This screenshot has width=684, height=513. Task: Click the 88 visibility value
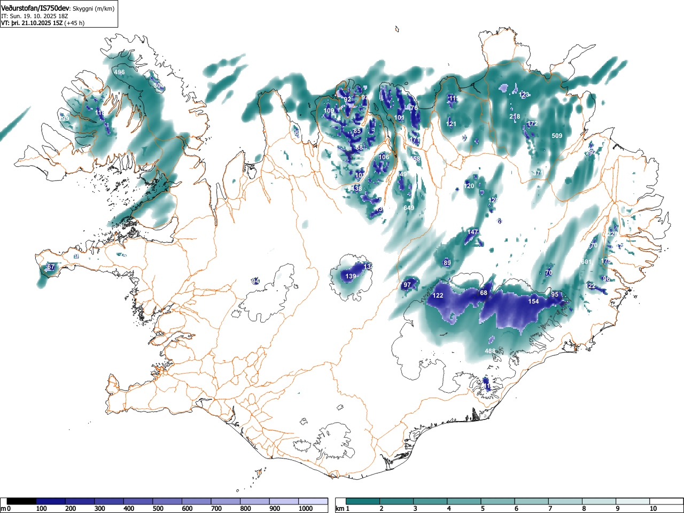(x=359, y=147)
